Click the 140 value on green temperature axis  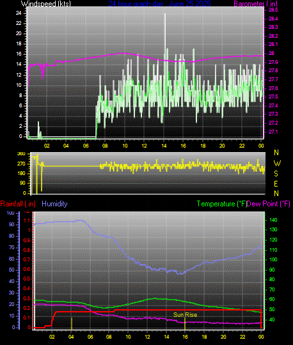273,220
